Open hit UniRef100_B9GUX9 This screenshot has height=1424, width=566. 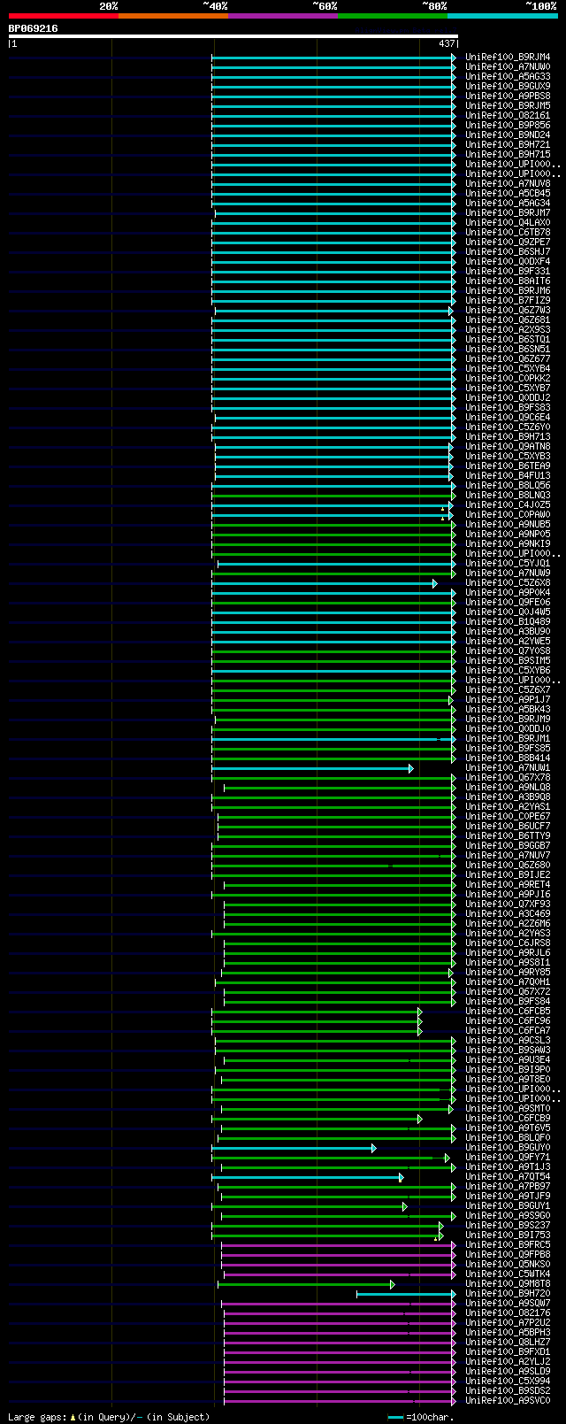[x=508, y=87]
